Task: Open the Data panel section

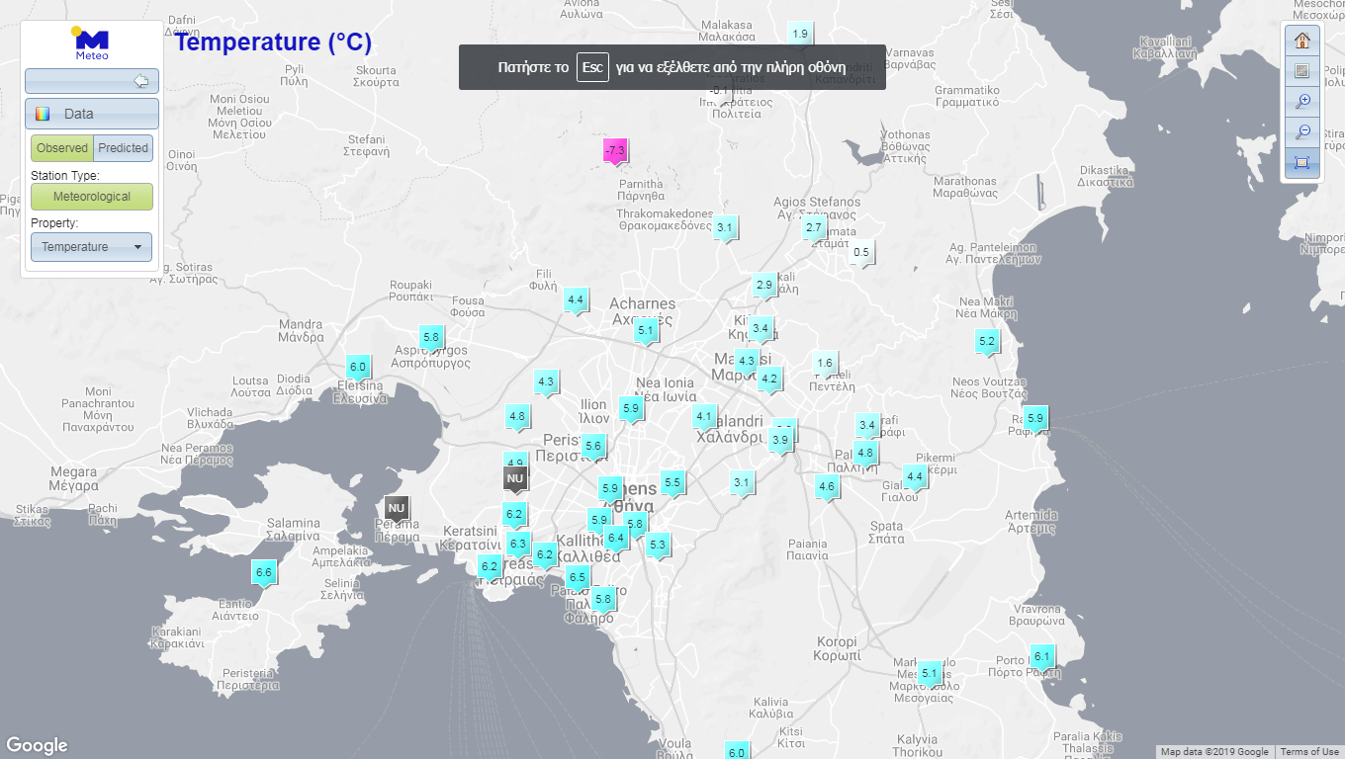Action: click(x=91, y=113)
